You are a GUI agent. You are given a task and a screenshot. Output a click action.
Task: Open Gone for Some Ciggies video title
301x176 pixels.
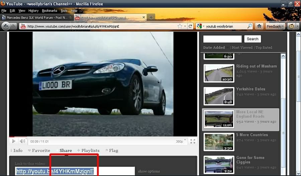[x=250, y=160]
